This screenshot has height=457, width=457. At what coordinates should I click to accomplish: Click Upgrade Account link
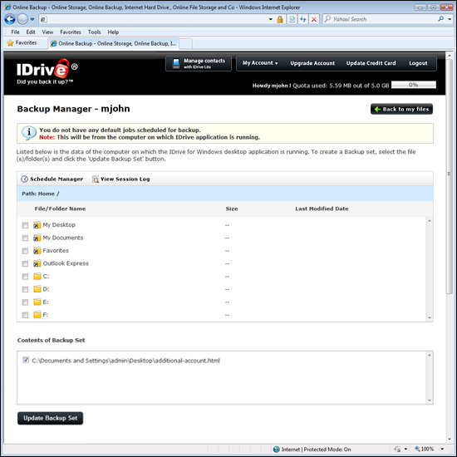(312, 63)
